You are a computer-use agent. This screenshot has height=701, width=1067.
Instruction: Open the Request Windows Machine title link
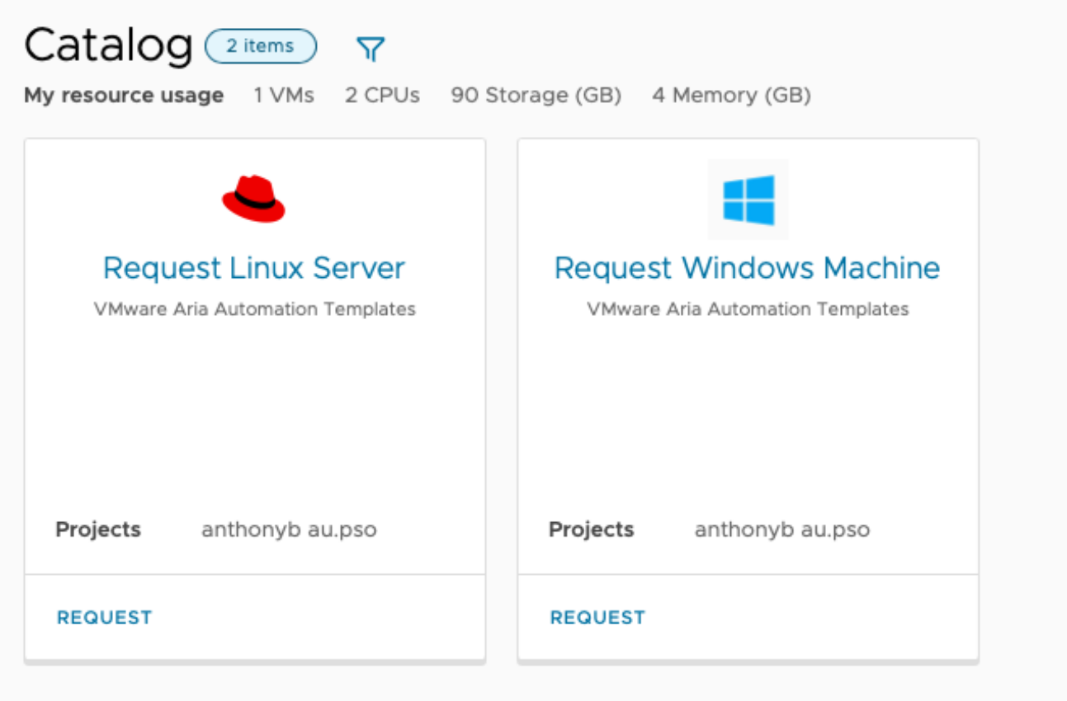point(747,268)
